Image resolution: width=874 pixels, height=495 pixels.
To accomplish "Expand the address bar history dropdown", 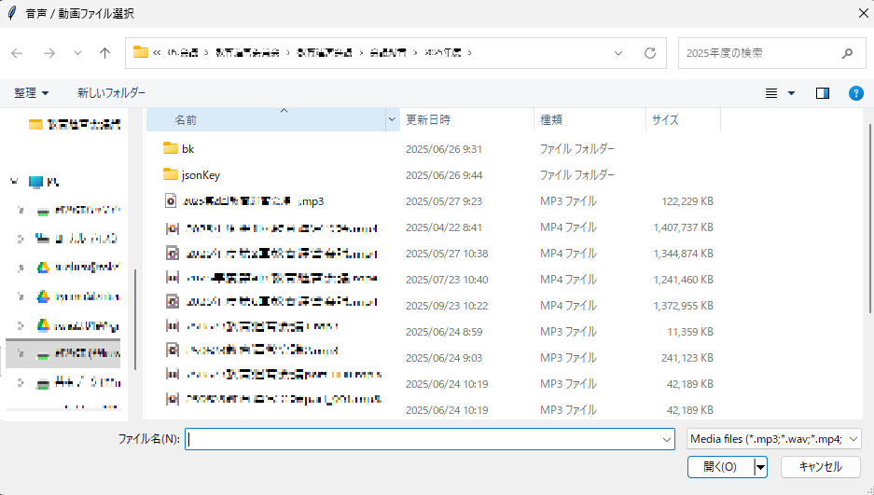I will click(x=618, y=53).
